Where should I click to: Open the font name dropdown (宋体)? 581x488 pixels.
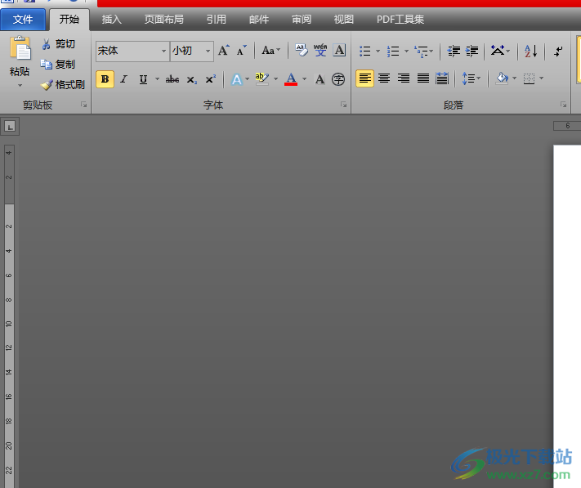[x=163, y=51]
